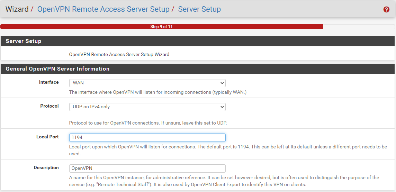Click into the Description field containing OpenVPN

coord(147,168)
